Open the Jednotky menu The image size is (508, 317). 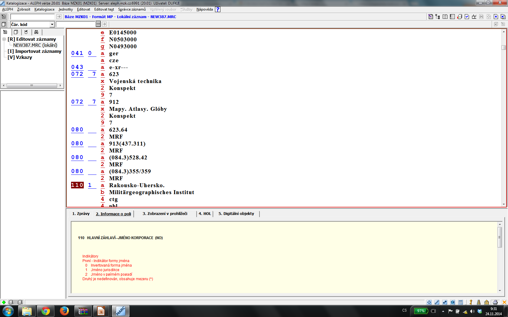tap(66, 9)
